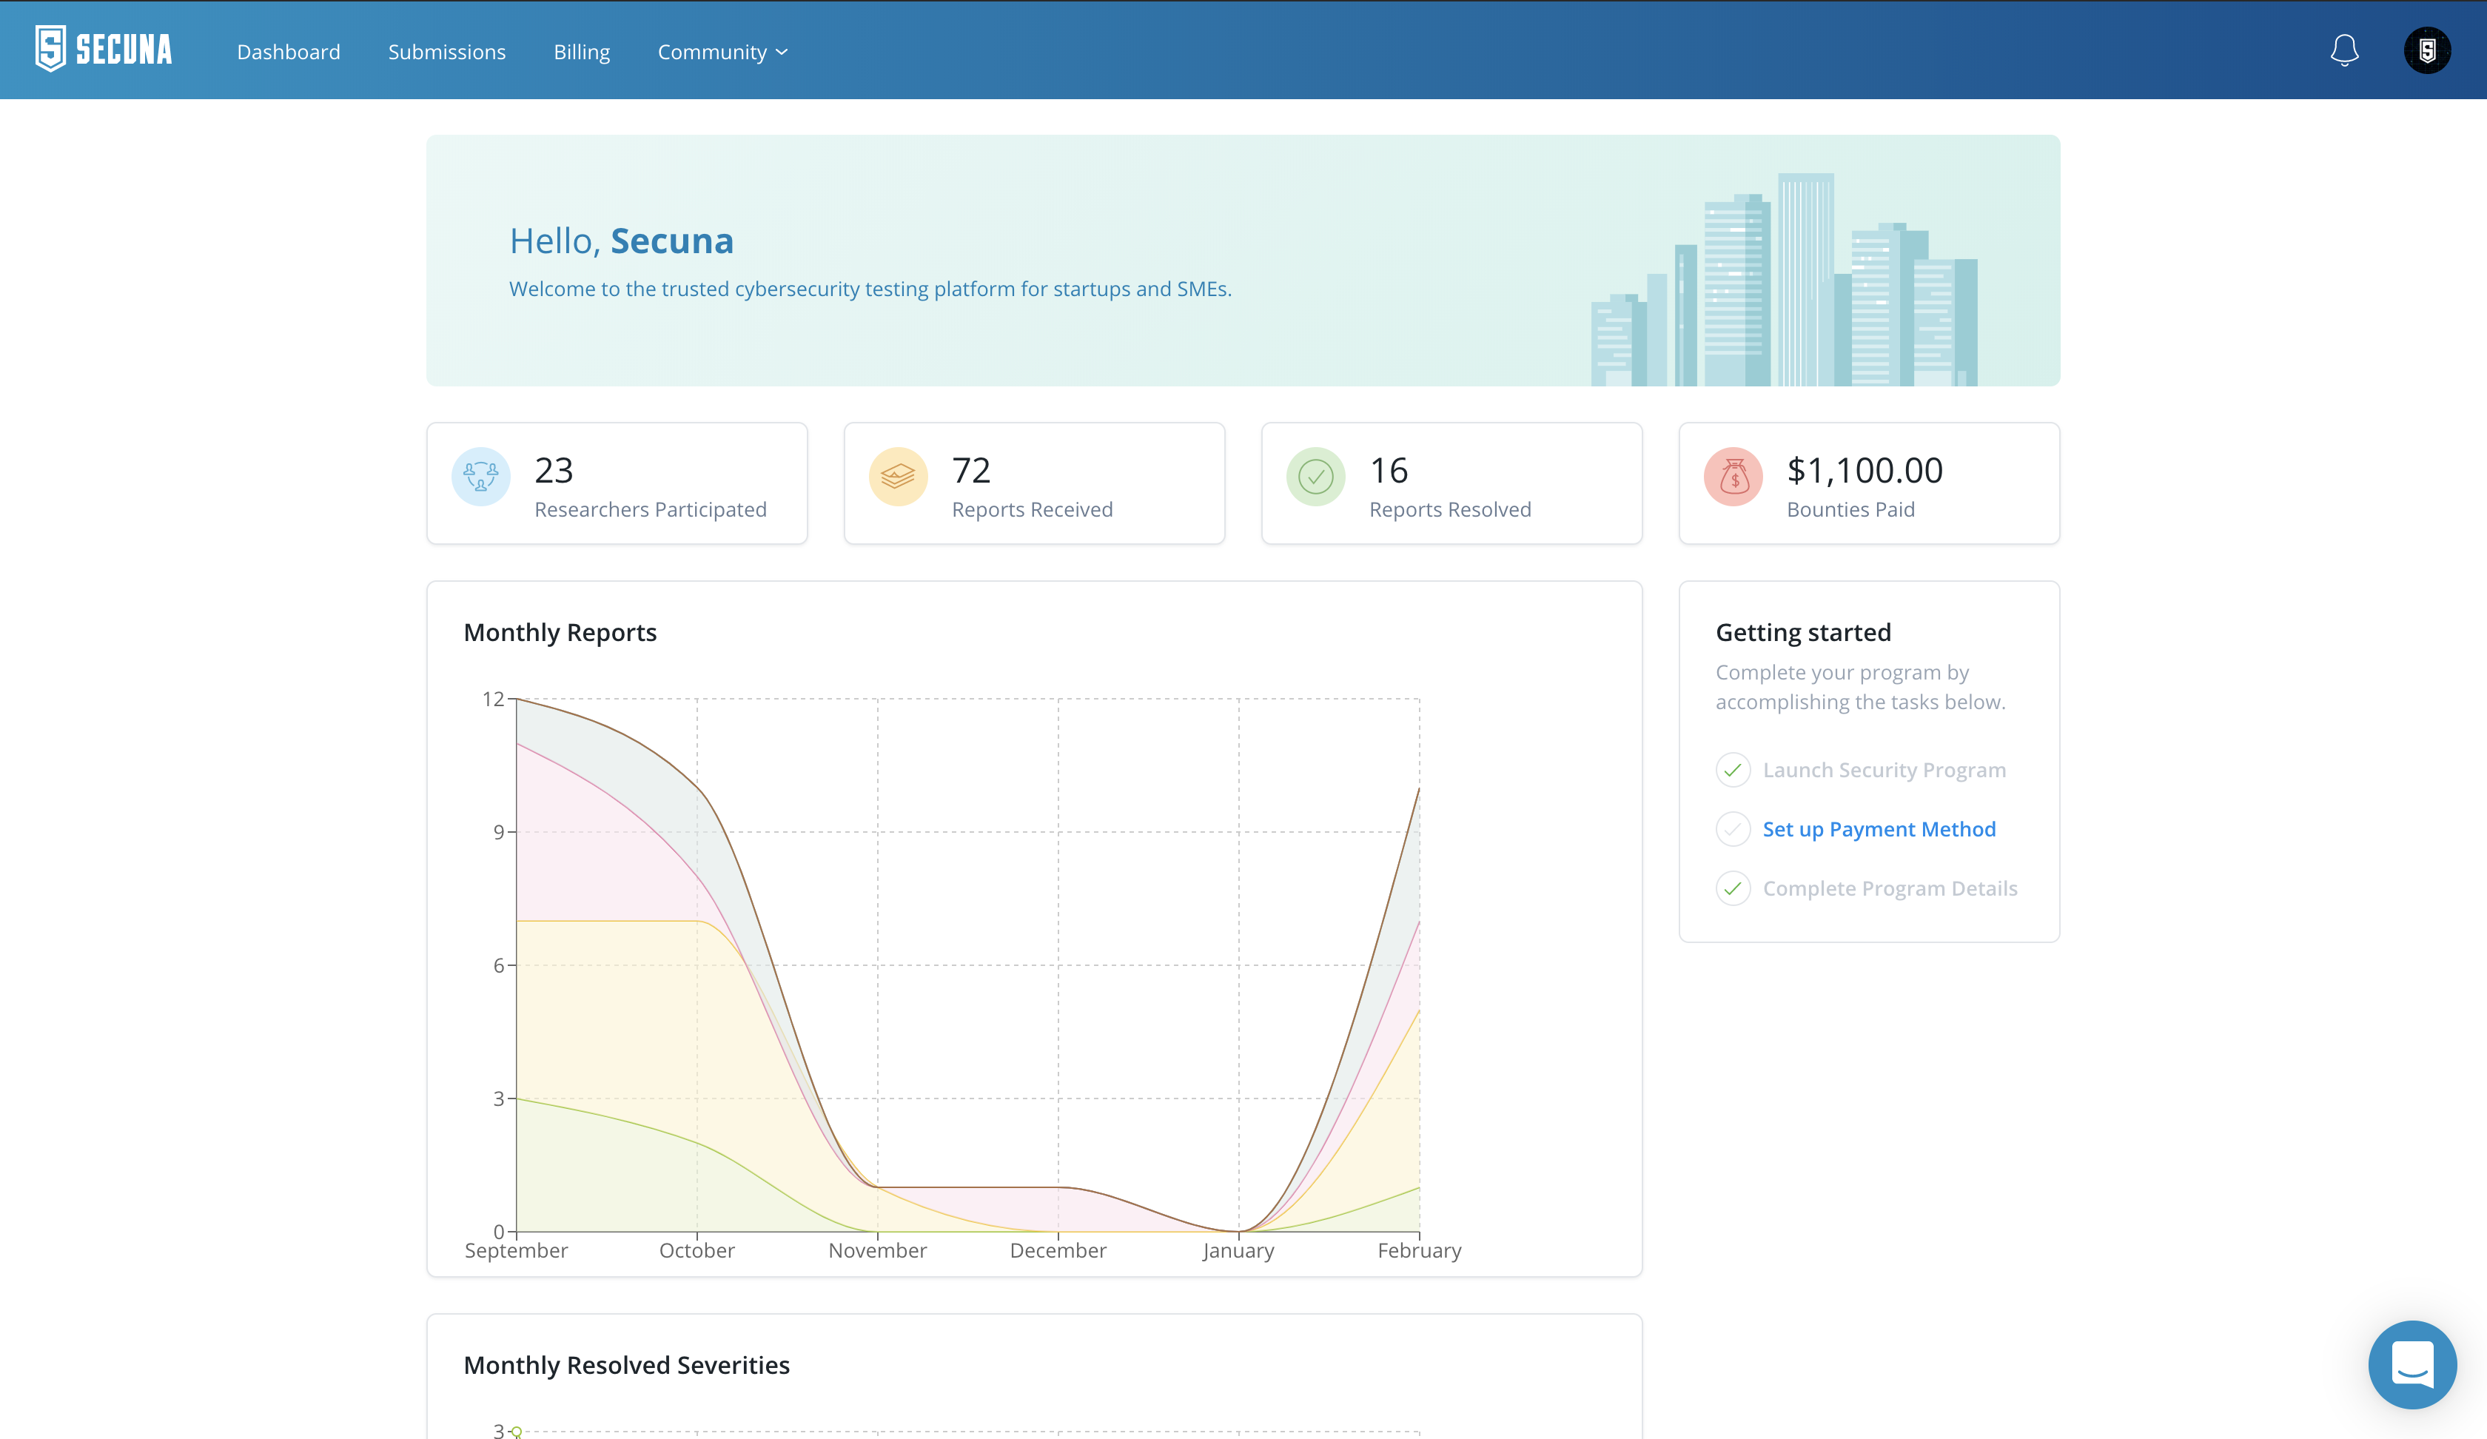Click the Launch Security Program text

click(x=1884, y=770)
